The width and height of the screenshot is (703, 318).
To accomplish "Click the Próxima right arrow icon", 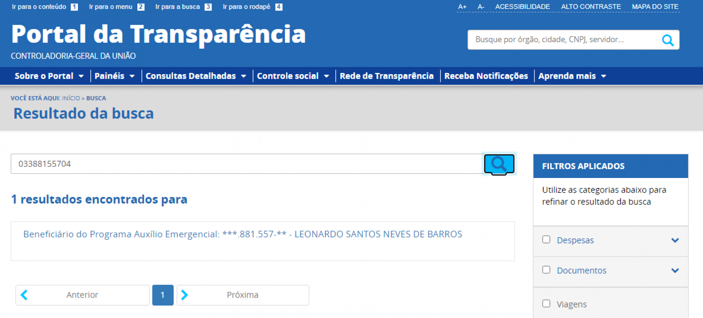I will (185, 295).
